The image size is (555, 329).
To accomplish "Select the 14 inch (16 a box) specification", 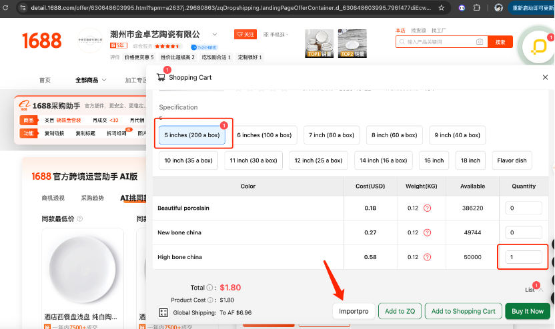I will point(384,161).
